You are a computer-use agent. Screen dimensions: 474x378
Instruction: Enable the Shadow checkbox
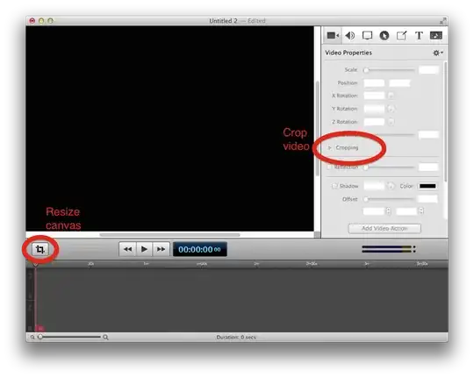pyautogui.click(x=334, y=186)
